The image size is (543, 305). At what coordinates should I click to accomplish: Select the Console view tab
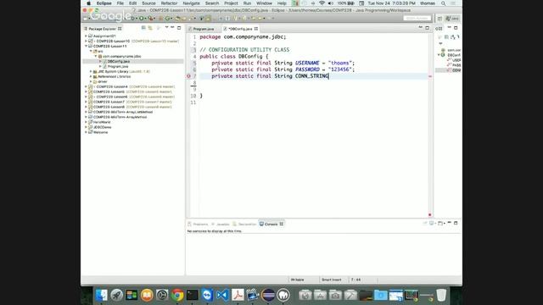point(271,224)
